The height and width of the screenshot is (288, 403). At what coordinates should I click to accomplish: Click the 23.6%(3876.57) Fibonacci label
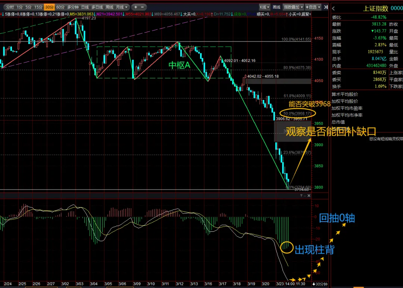click(x=297, y=152)
